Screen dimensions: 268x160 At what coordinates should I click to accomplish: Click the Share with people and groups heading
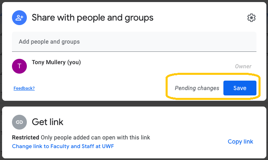[x=92, y=18]
